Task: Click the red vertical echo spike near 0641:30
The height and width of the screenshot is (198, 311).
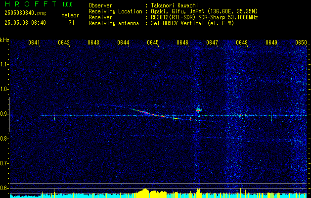Action: tap(54, 115)
